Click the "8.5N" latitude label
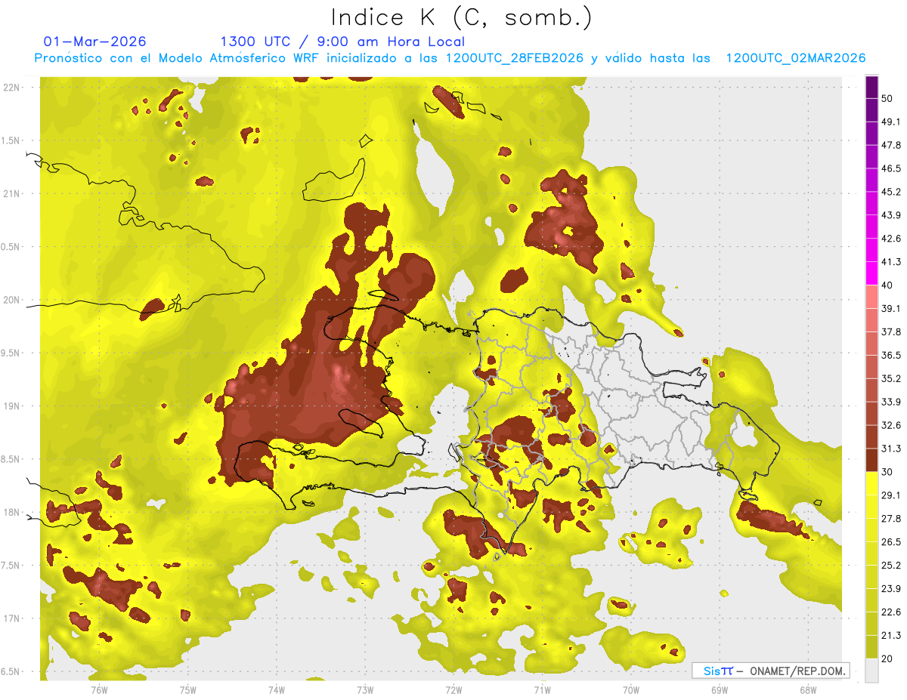 (11, 459)
